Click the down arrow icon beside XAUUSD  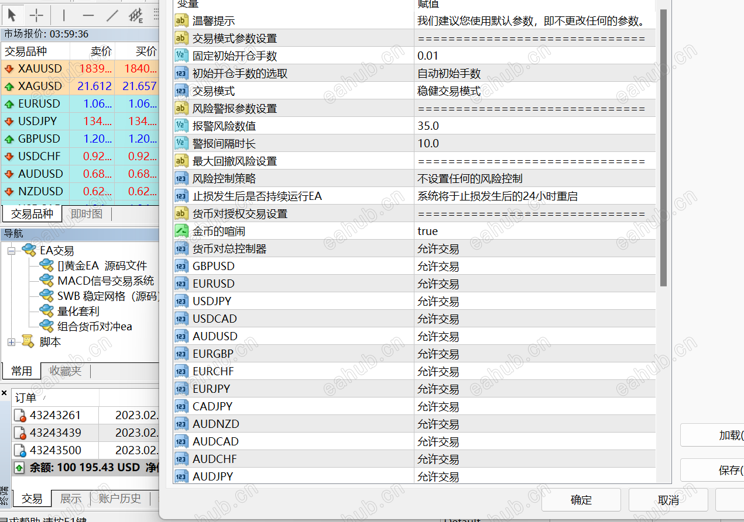click(9, 68)
